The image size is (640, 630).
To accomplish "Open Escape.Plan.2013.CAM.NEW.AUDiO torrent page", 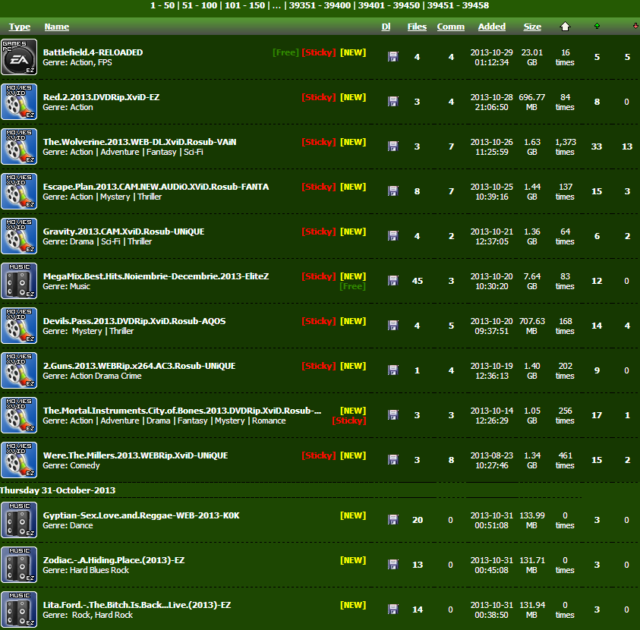I will [x=156, y=187].
